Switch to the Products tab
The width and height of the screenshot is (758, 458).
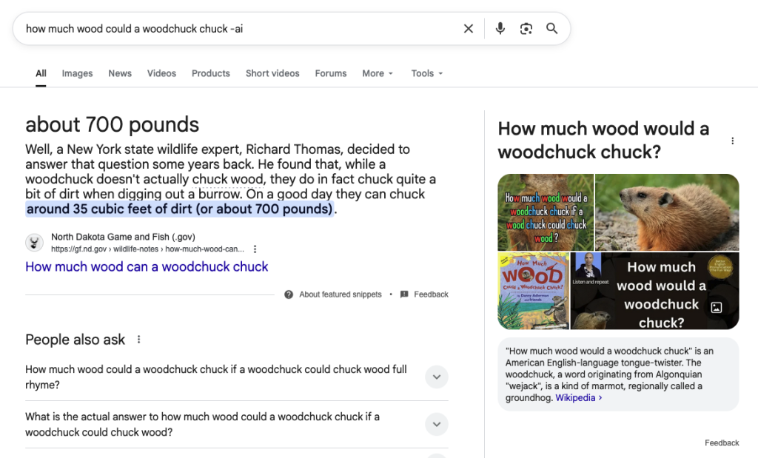[x=211, y=73]
